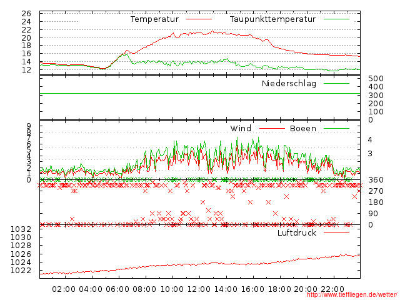
Task: Select the 'Temperatur' legend label
Action: [x=154, y=19]
